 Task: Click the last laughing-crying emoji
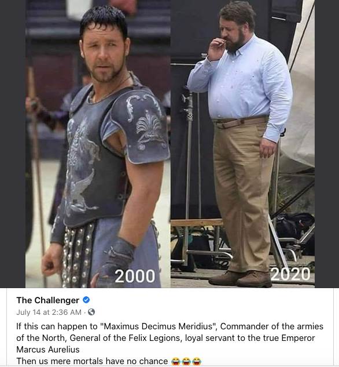point(197,361)
